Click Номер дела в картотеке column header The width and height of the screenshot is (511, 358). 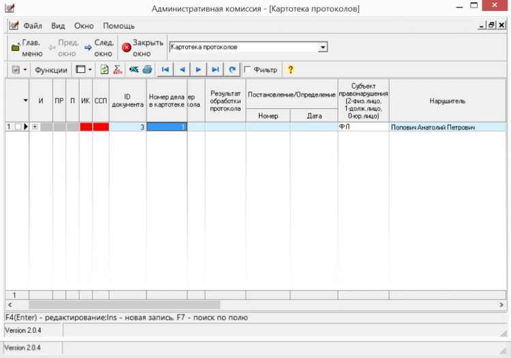(x=166, y=101)
